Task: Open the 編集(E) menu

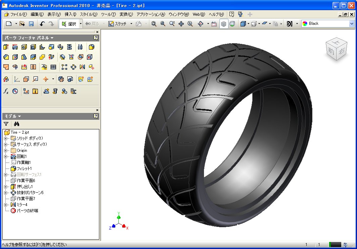Action: coord(37,14)
